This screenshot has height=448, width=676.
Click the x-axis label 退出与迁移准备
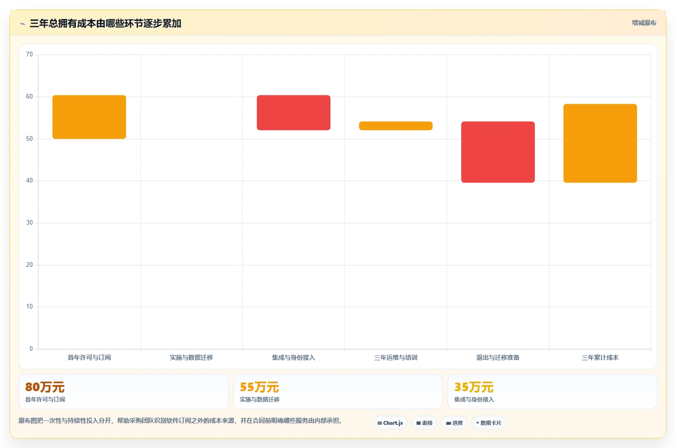click(498, 357)
